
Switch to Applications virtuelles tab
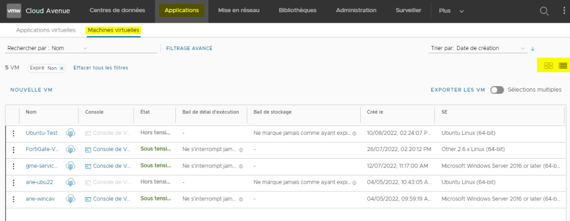[x=46, y=30]
